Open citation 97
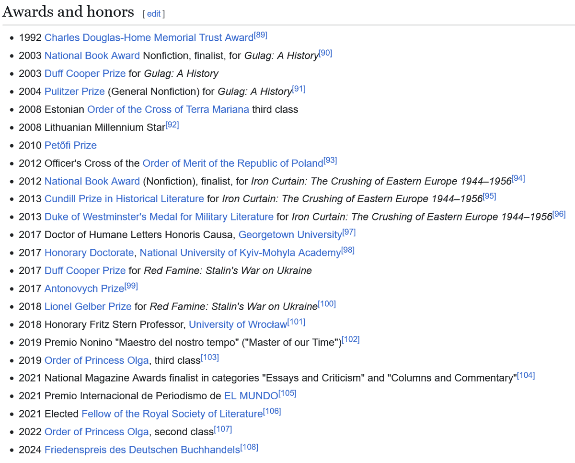Image resolution: width=575 pixels, height=463 pixels. 349,232
